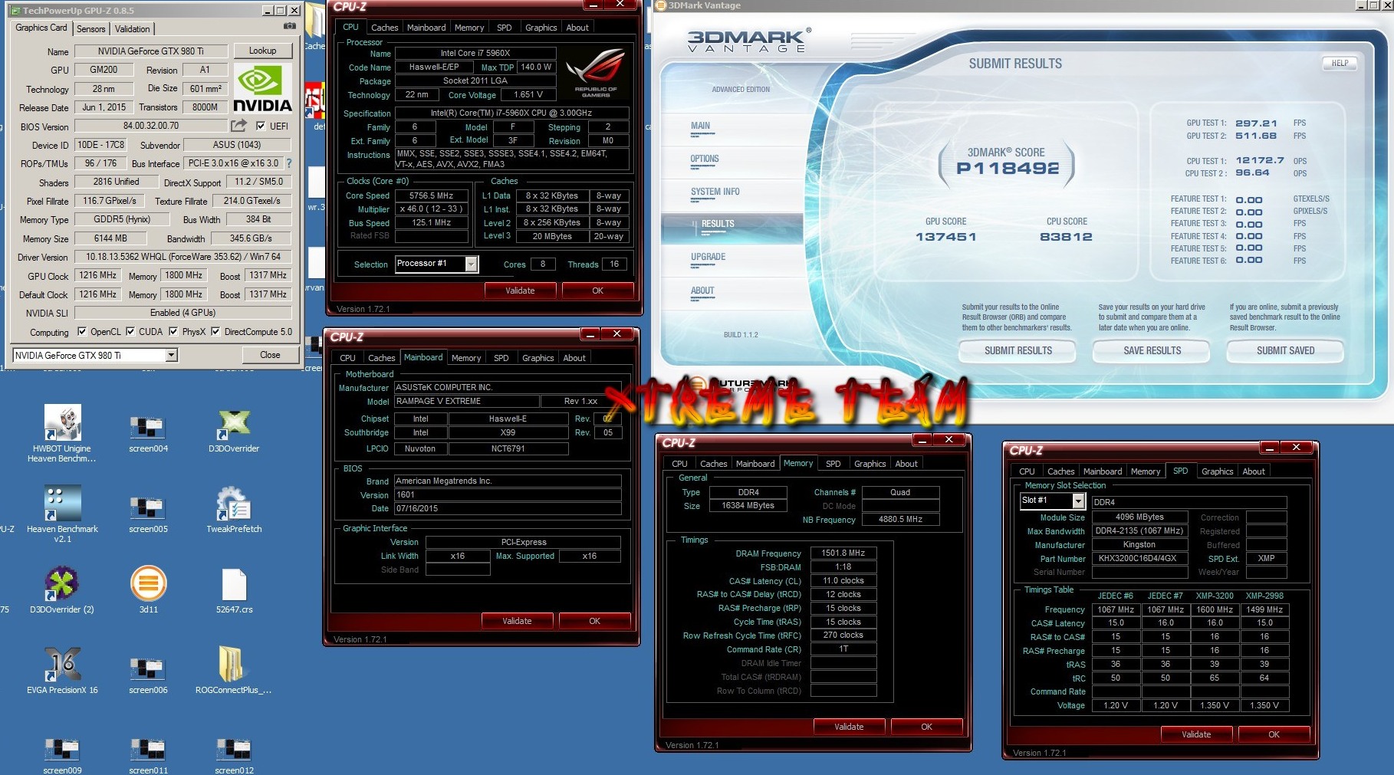
Task: Click the GPU-Z title bar app icon
Action: pos(16,10)
